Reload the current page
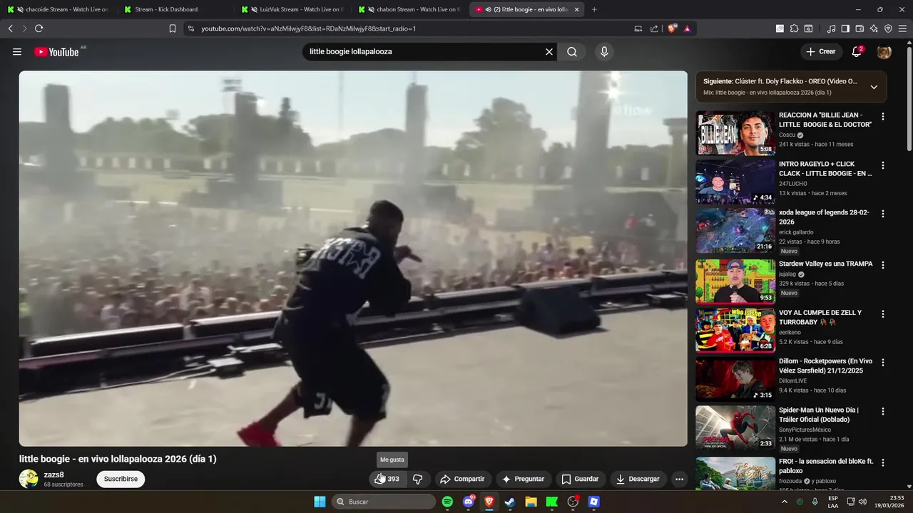Viewport: 913px width, 513px height. (39, 28)
